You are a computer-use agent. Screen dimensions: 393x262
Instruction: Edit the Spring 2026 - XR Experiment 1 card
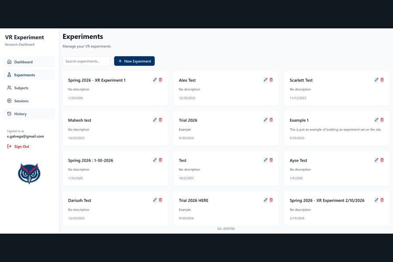pyautogui.click(x=155, y=80)
